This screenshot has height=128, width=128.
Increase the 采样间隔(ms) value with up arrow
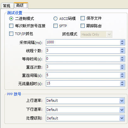(x=122, y=41)
